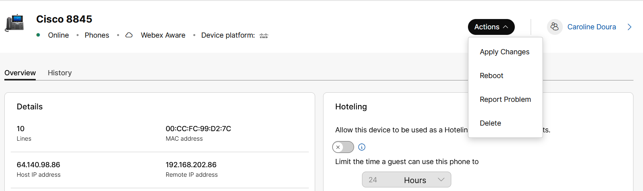Viewport: 643px width, 191px height.
Task: Select Report Problem menu entry
Action: pyautogui.click(x=505, y=99)
